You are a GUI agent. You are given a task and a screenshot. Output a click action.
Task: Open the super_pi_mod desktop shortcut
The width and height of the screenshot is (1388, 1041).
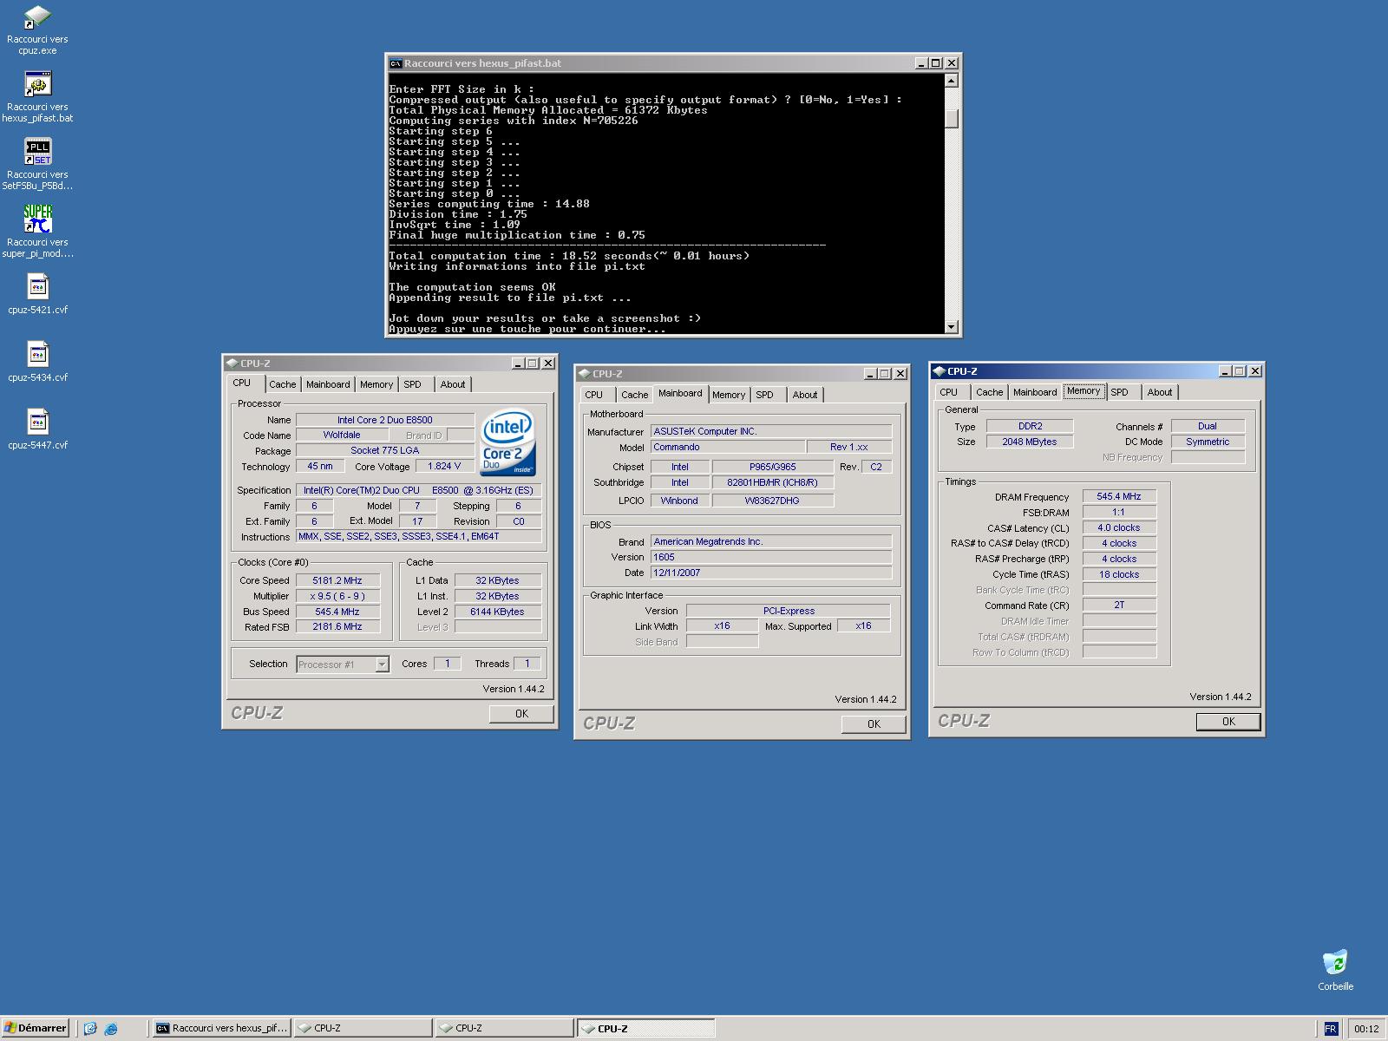(37, 232)
